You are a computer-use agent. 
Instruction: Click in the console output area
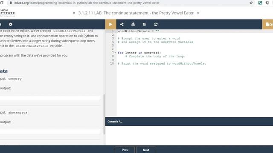pyautogui.click(x=189, y=136)
